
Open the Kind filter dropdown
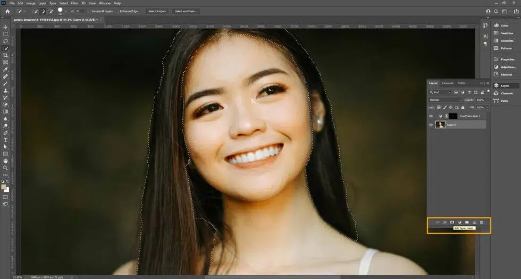440,92
